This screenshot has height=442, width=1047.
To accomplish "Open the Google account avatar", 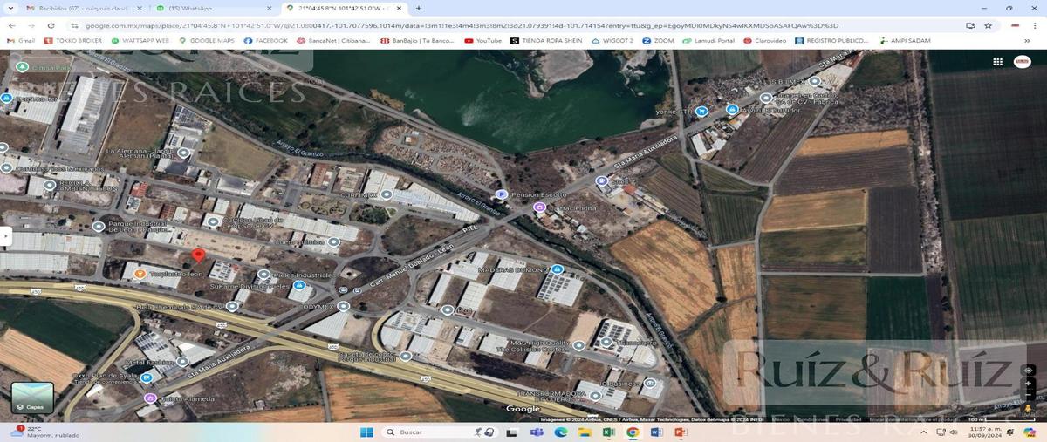I will pyautogui.click(x=1022, y=62).
